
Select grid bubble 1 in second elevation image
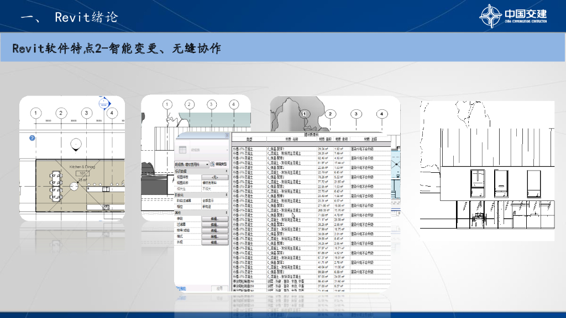pyautogui.click(x=167, y=104)
